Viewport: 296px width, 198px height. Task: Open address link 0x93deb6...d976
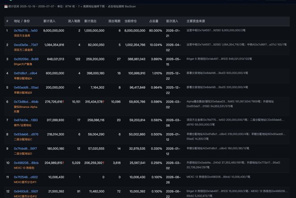26,134
